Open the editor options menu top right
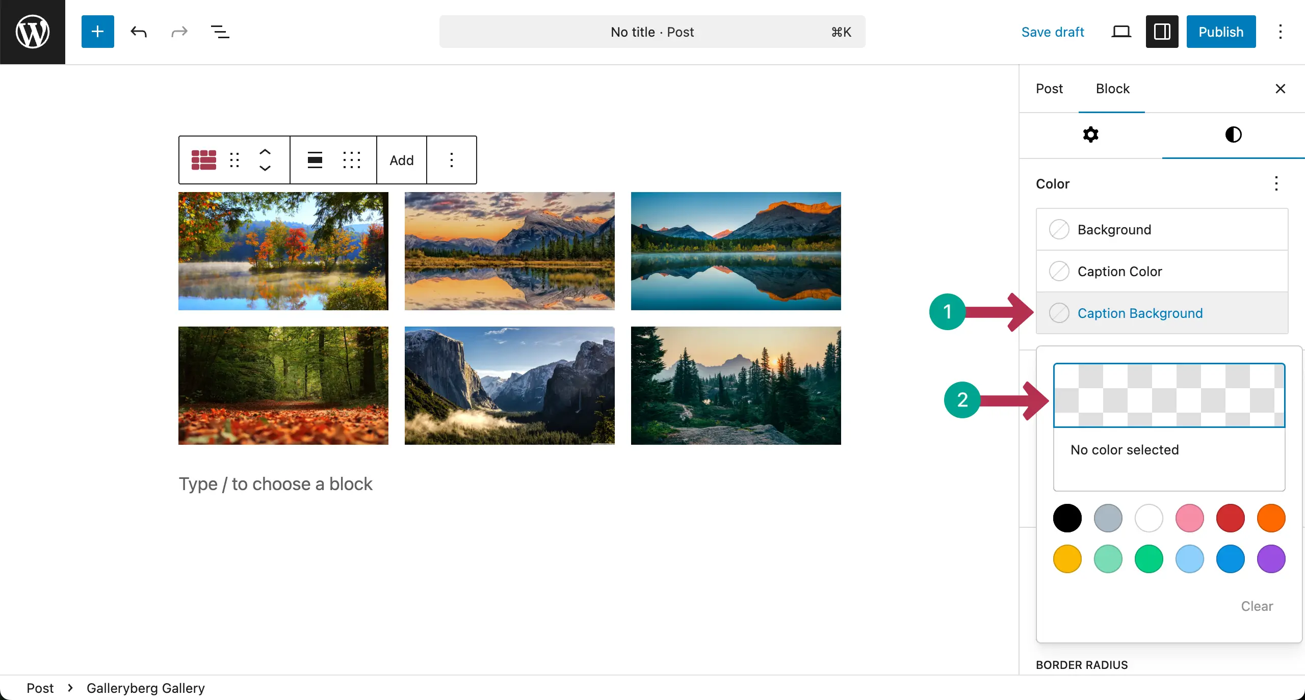This screenshot has width=1305, height=700. pyautogui.click(x=1280, y=32)
